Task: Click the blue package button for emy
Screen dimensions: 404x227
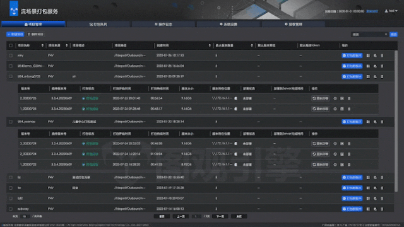Action: 352,55
